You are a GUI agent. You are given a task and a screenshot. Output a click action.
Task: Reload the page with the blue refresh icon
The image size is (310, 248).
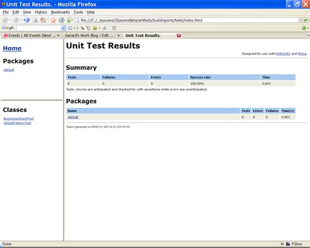pos(27,20)
